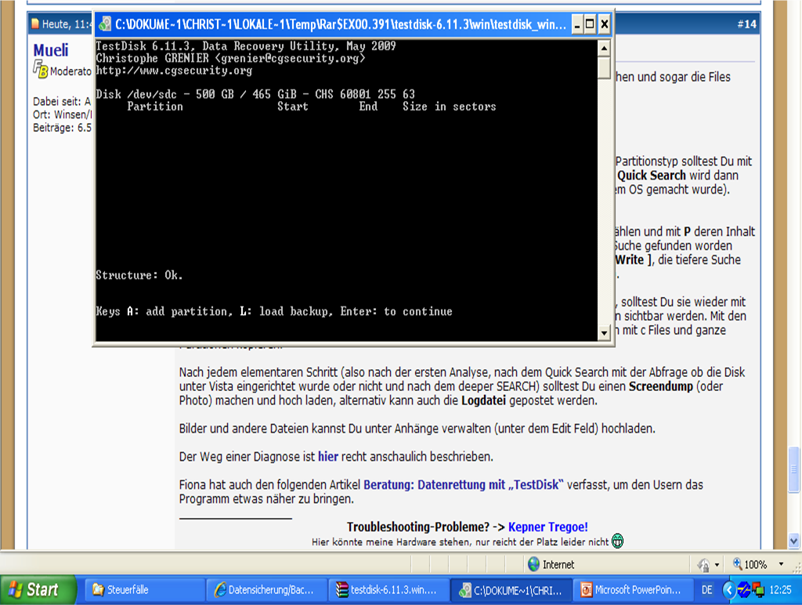Click the http://www.cgsecurity.org line in console
This screenshot has height=605, width=802.
(x=174, y=71)
